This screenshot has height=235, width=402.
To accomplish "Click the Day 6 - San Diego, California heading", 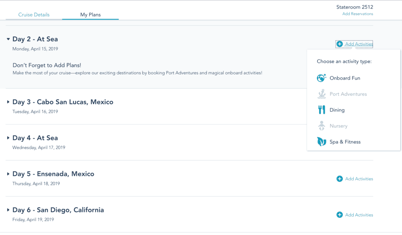I will [x=58, y=210].
